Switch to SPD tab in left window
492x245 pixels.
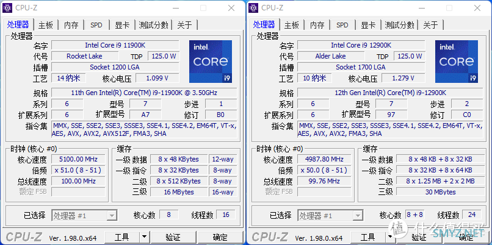(96, 25)
